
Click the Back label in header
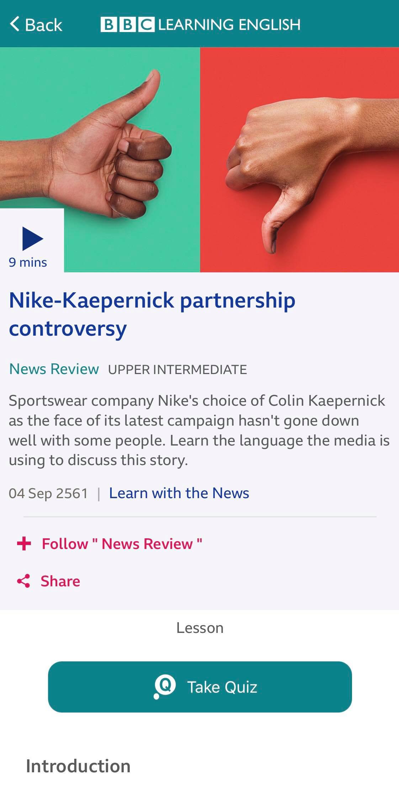[x=43, y=25]
